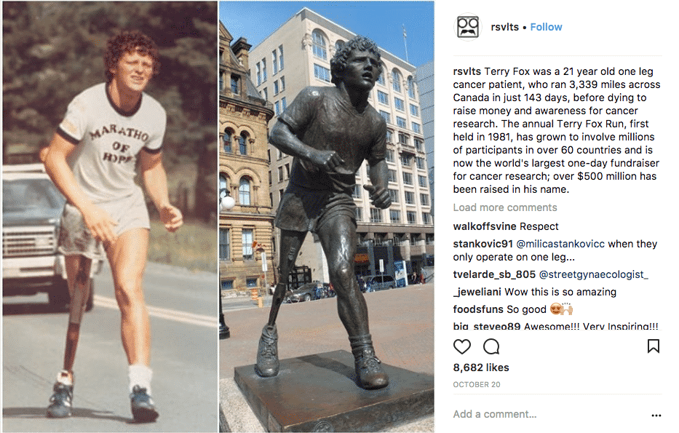
Task: Go to tvelarde_sb_805's profile
Action: 494,274
